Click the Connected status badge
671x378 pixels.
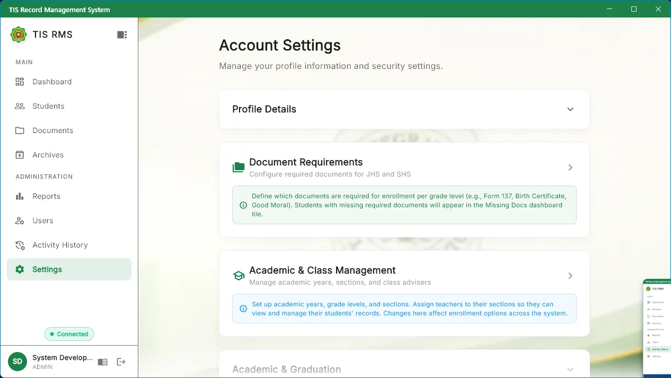tap(69, 334)
